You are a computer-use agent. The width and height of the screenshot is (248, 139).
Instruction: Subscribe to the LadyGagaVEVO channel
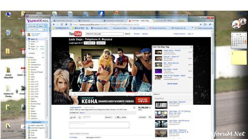pos(101,43)
